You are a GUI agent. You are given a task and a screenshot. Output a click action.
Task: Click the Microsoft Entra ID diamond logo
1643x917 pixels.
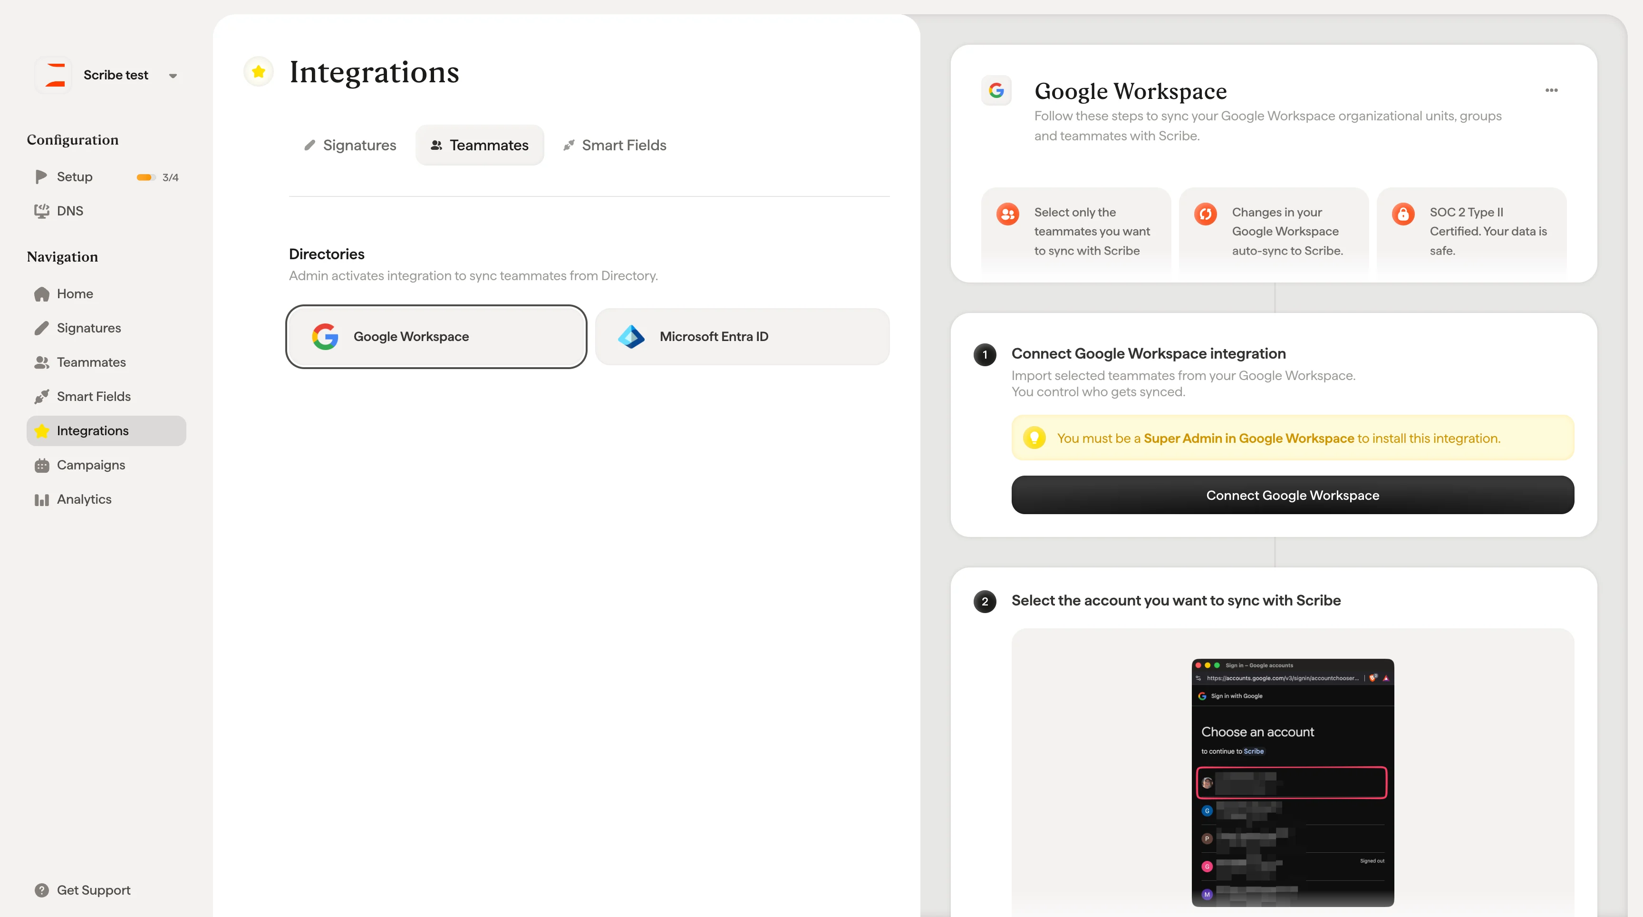(x=631, y=336)
